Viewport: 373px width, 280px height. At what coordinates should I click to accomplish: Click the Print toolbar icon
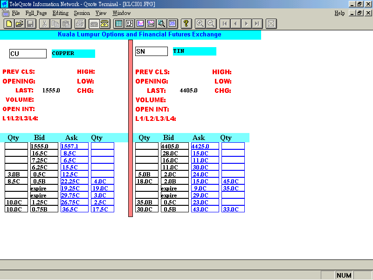click(x=80, y=24)
